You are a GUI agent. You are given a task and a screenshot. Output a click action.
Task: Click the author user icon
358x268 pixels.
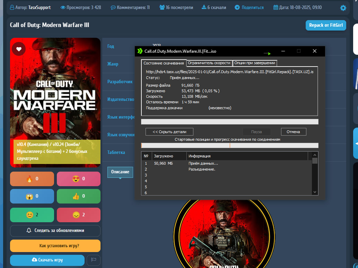tap(12, 8)
